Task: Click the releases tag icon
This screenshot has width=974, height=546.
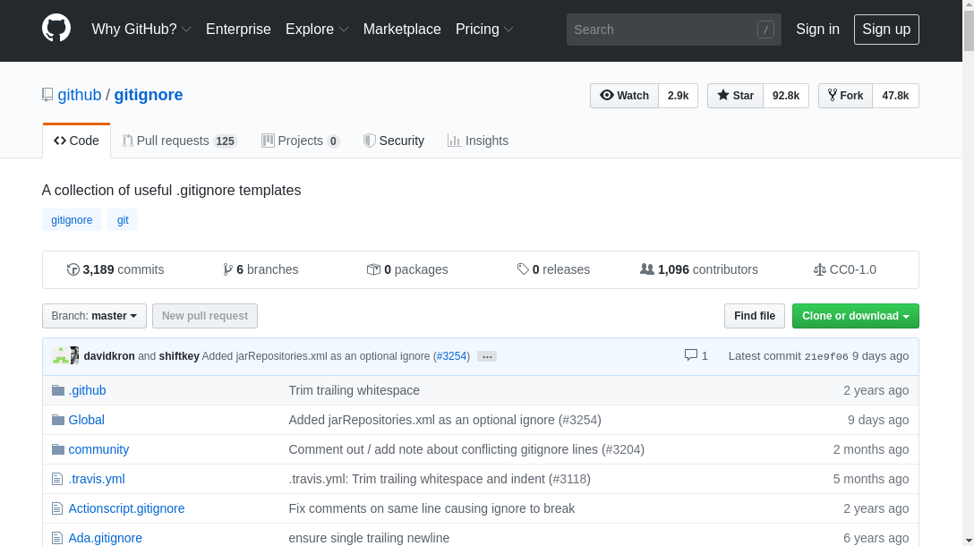Action: pos(523,269)
